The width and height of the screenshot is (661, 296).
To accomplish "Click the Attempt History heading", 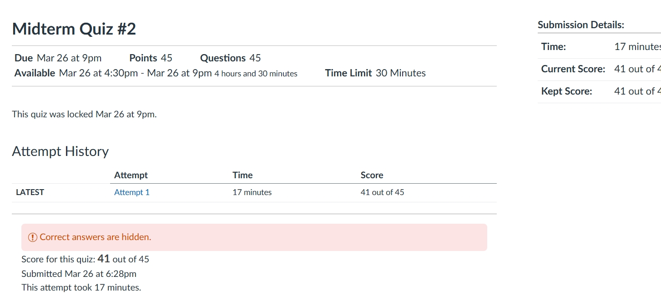I will [60, 151].
